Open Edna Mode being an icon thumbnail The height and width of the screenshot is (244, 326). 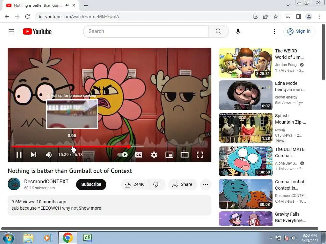tap(245, 95)
